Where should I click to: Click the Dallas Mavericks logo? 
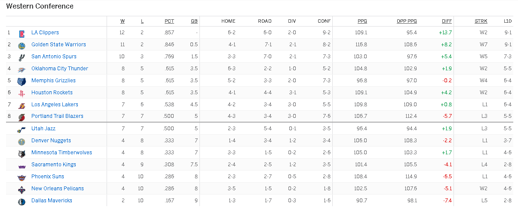(22, 201)
